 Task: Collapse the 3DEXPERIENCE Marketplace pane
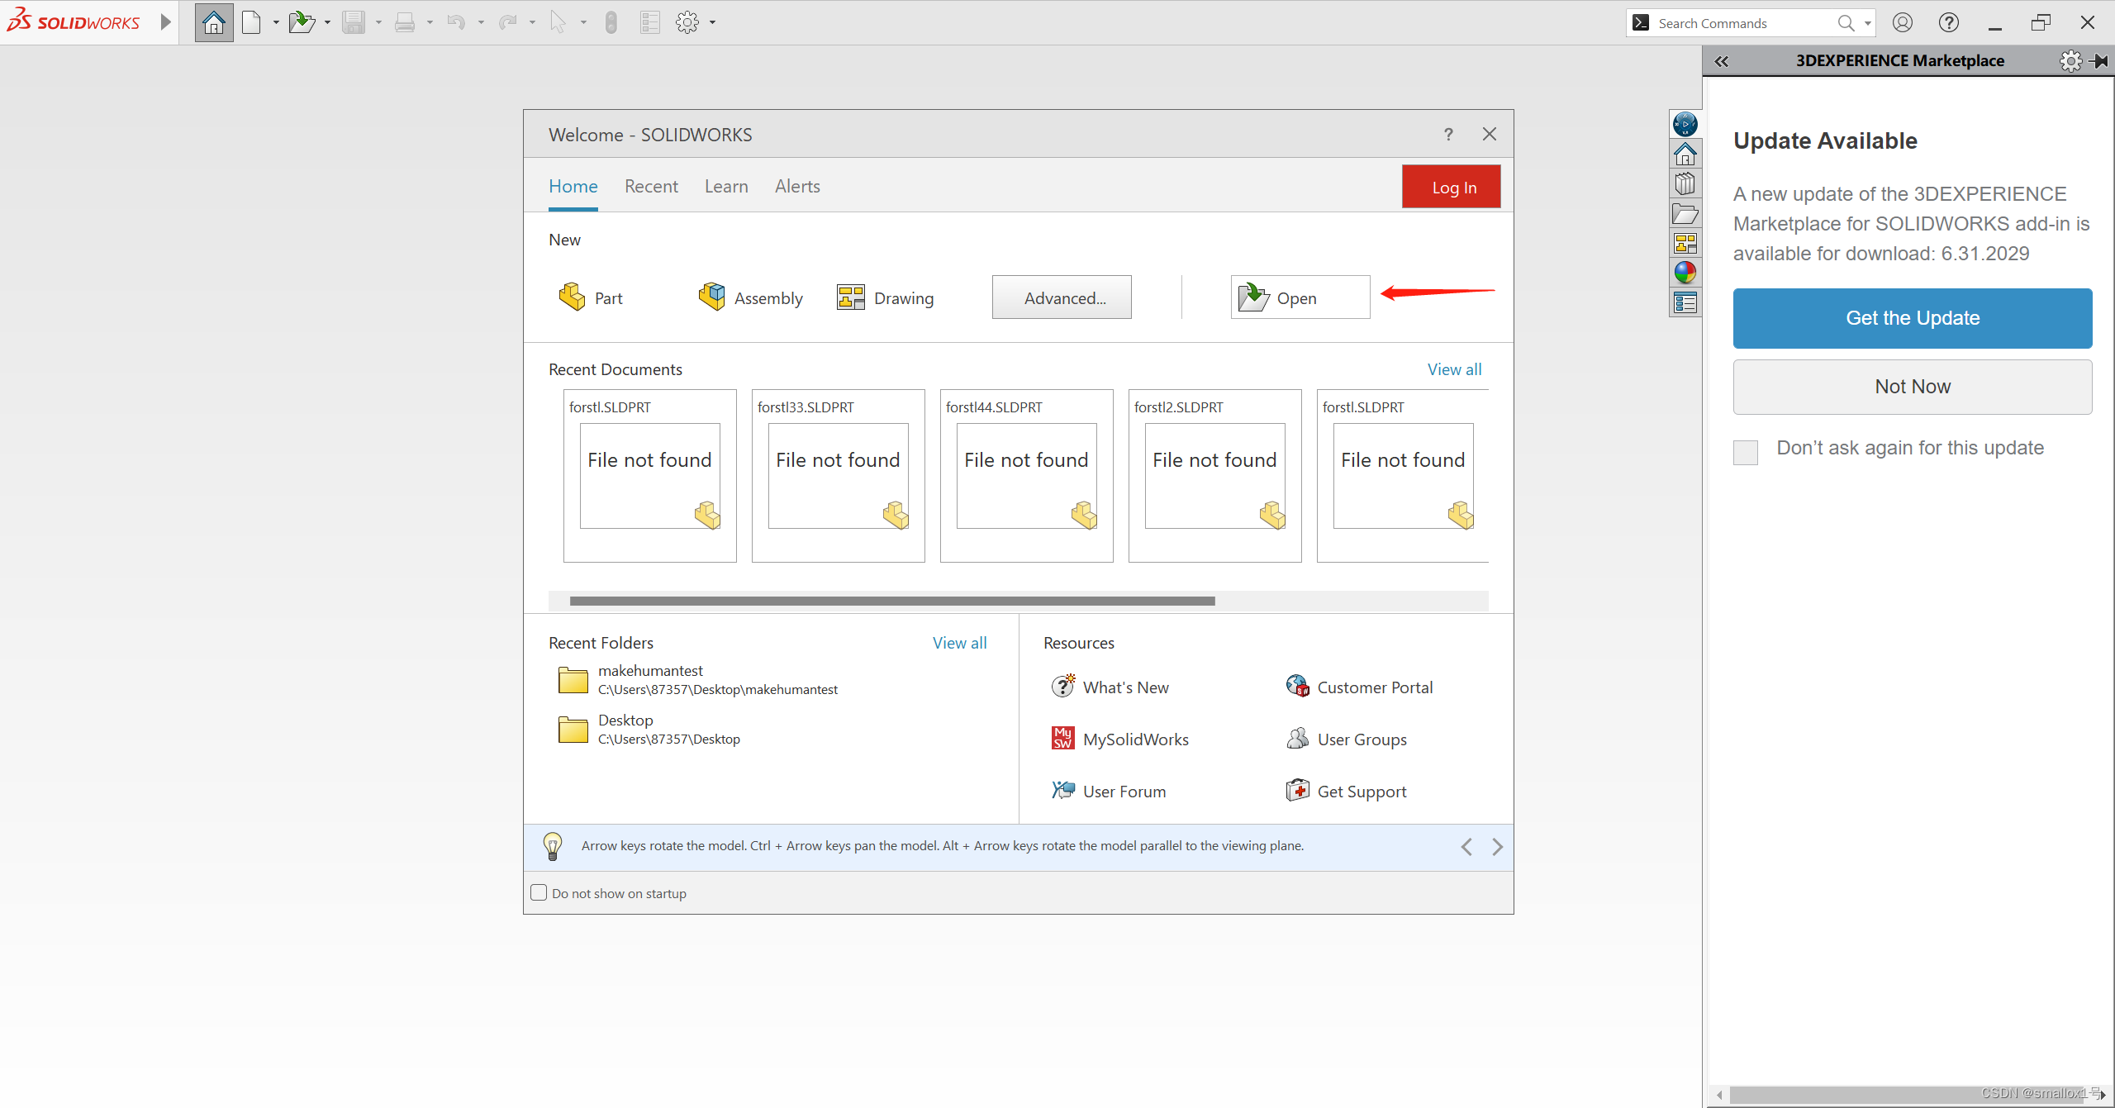pos(1723,61)
